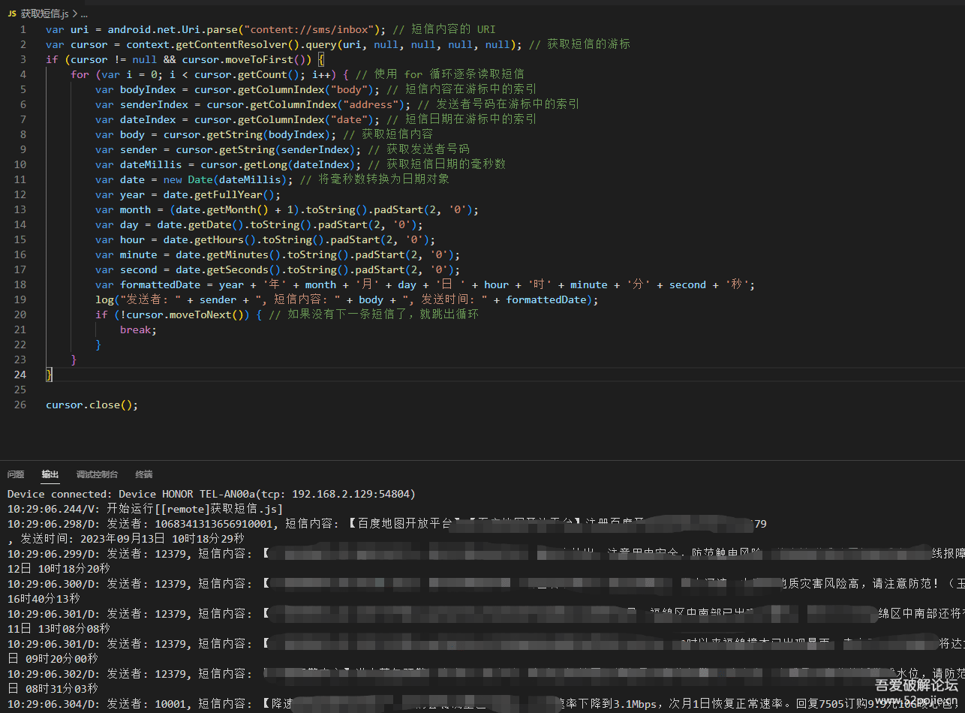Open the 输出 panel tab
Viewport: 965px width, 713px height.
50,474
